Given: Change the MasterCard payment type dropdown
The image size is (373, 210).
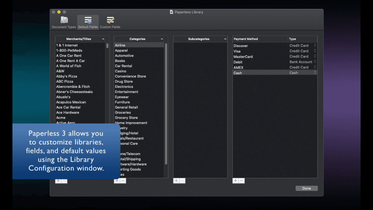Looking at the screenshot, I should point(303,57).
